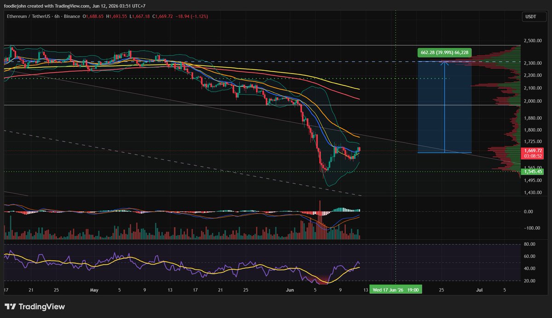Click the red 1,669.72 current price tag
This screenshot has height=318, width=552.
(x=533, y=153)
